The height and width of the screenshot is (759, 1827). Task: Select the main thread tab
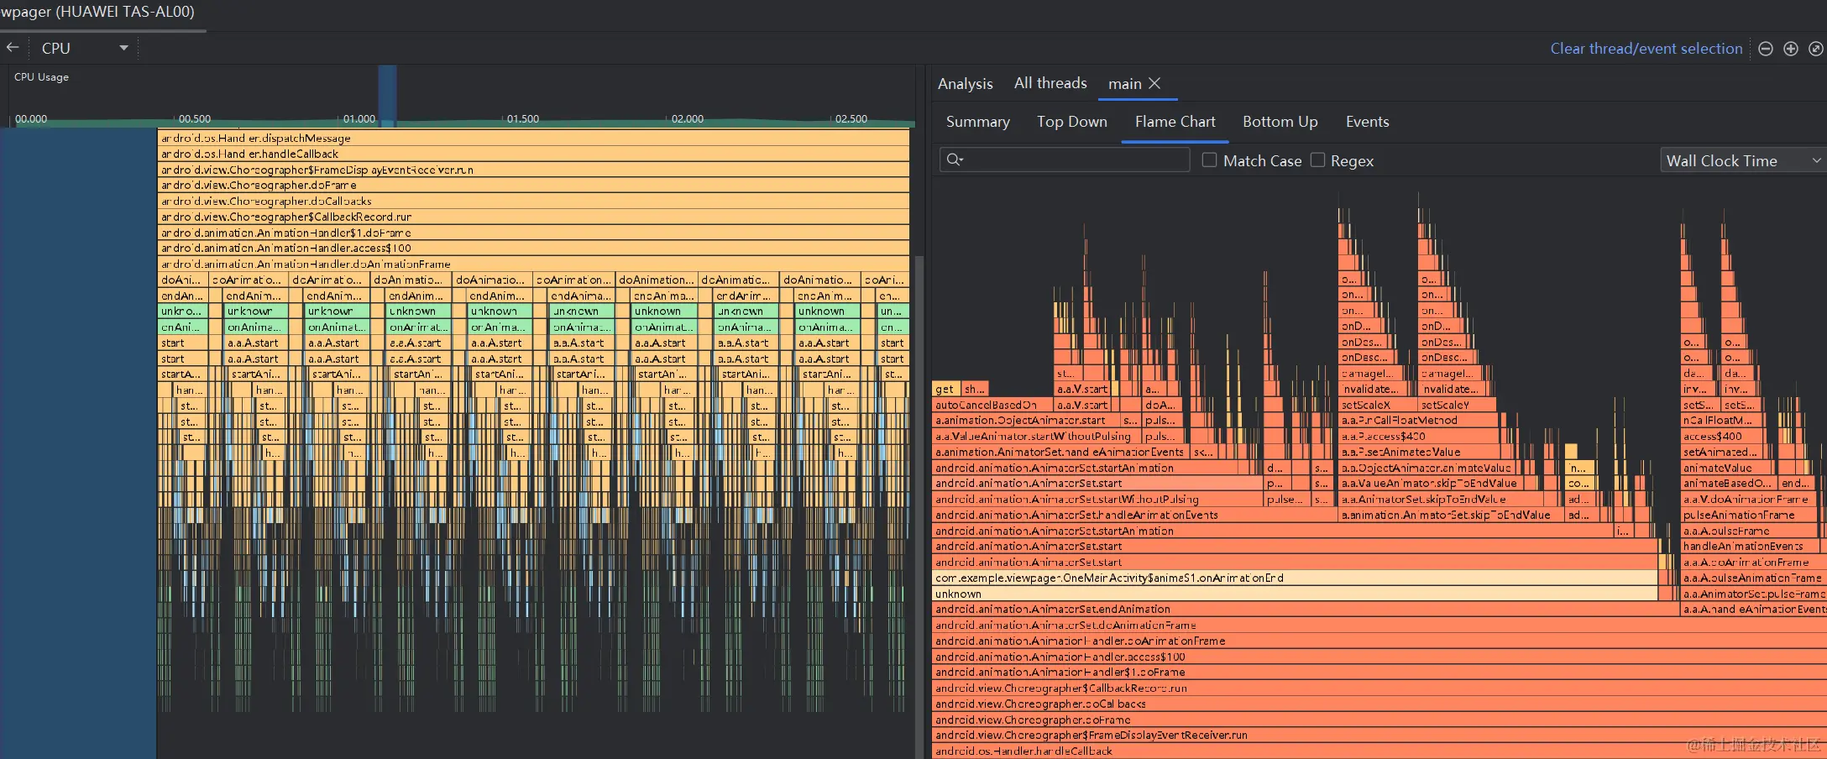pyautogui.click(x=1124, y=83)
